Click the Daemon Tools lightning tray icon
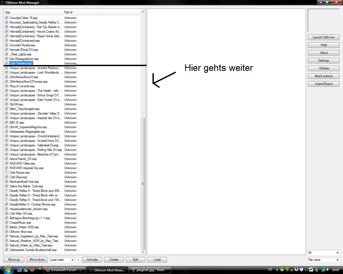343x274 pixels. point(296,270)
